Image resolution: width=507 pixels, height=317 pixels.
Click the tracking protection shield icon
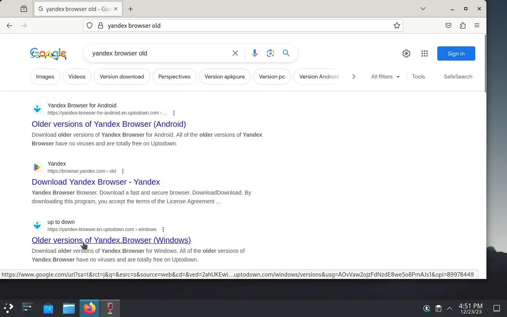point(90,25)
